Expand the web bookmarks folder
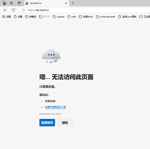150x149 pixels. coord(72,17)
